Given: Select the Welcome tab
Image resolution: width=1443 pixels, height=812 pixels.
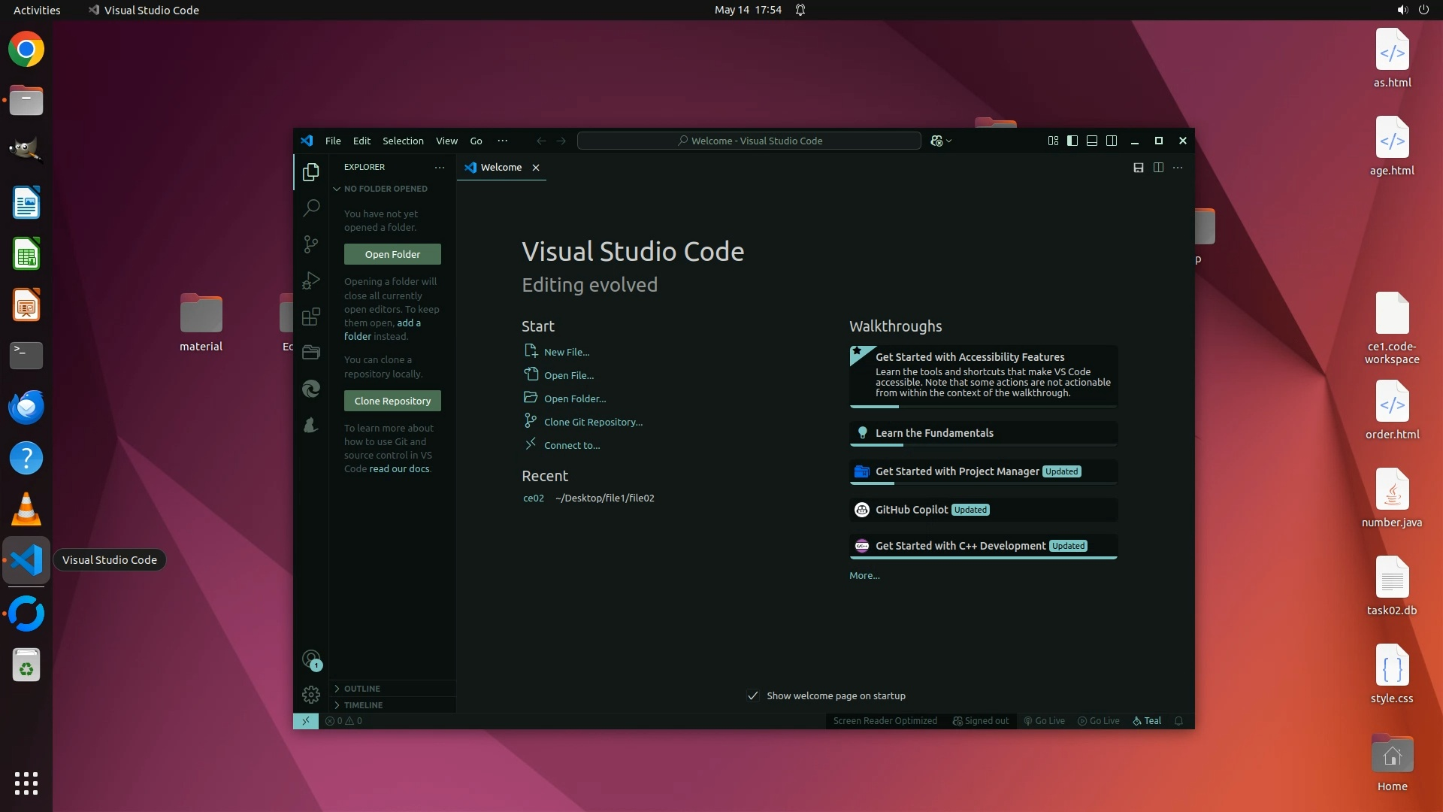Looking at the screenshot, I should pos(501,168).
